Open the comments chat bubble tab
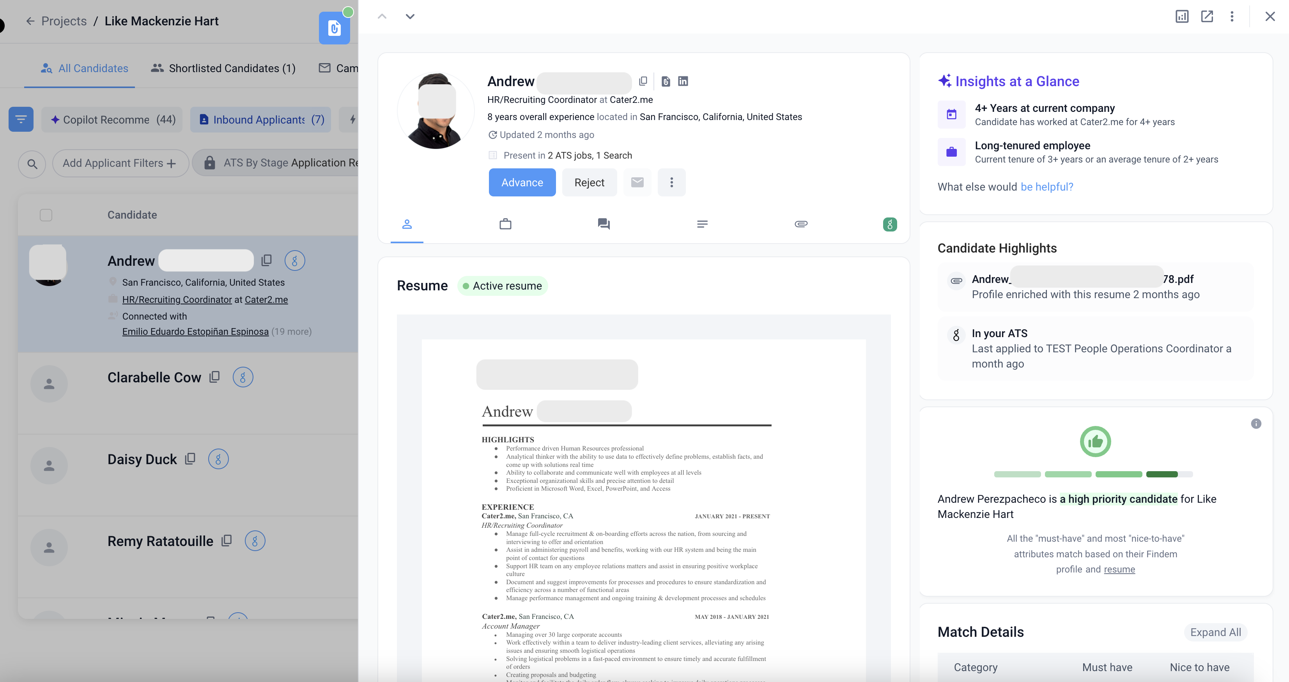 (x=604, y=224)
